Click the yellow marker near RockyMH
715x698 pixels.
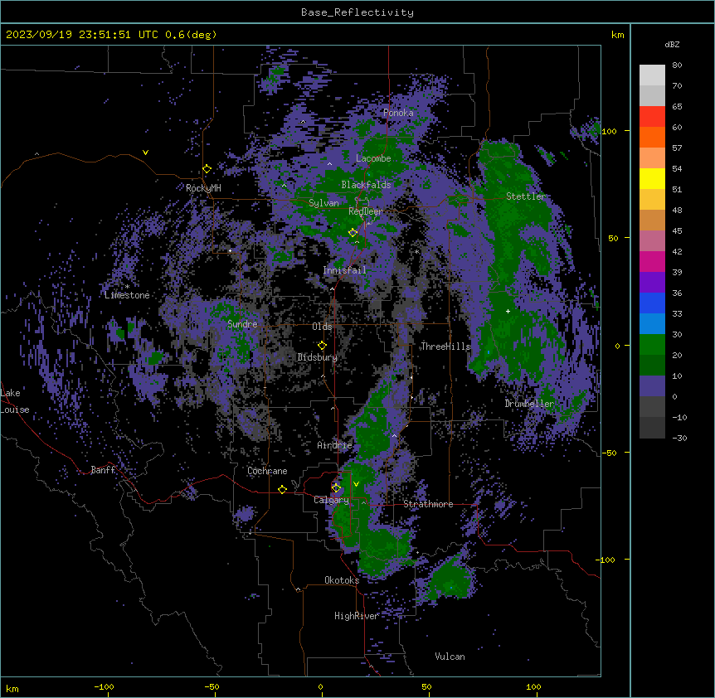point(207,169)
